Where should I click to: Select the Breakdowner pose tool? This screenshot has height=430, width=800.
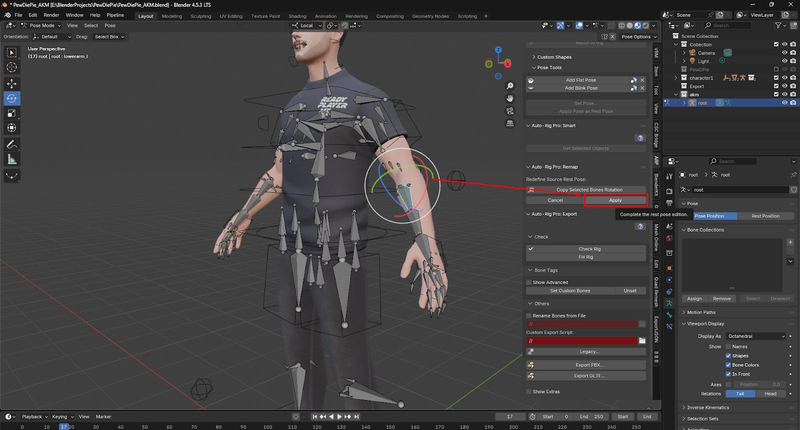click(x=12, y=176)
